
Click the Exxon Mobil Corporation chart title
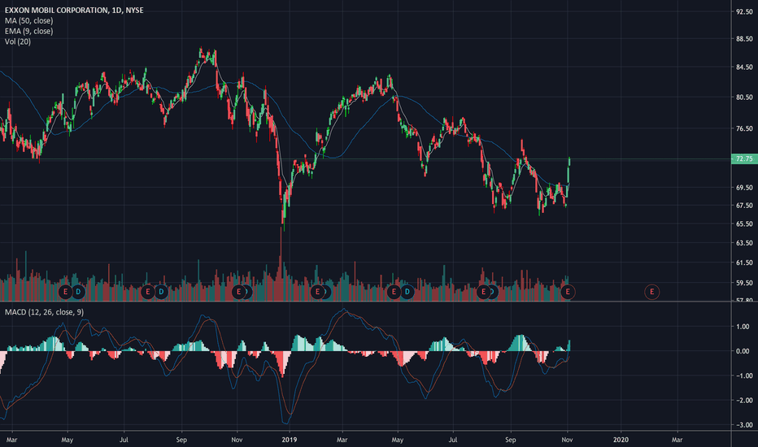click(x=74, y=10)
